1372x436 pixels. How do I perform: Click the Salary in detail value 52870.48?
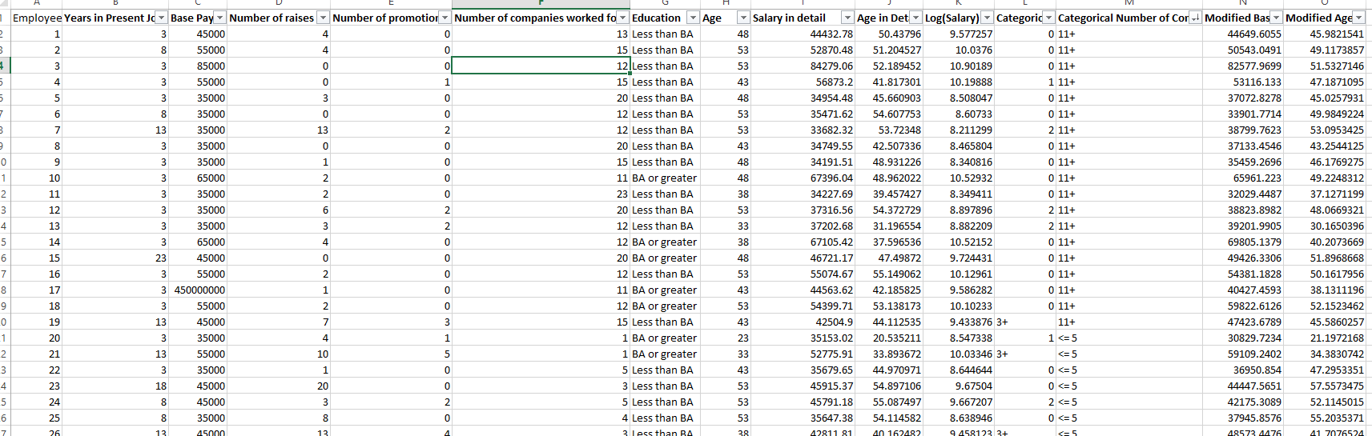[803, 50]
